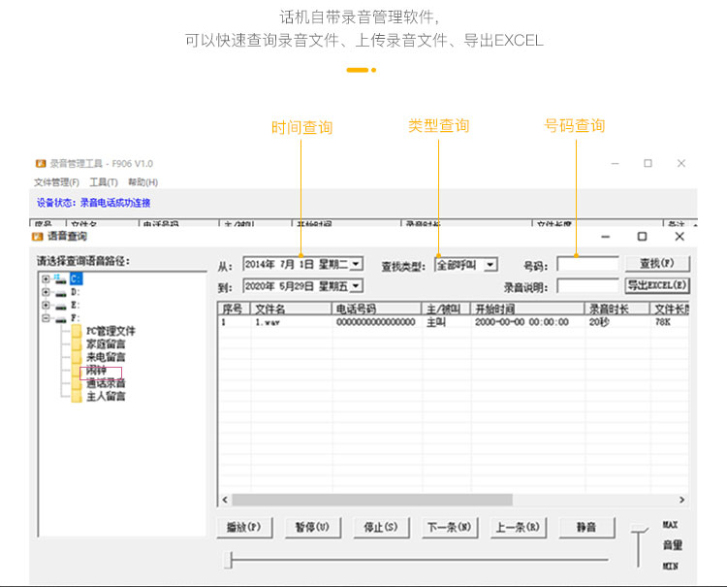Open the 从 start date dropdown
This screenshot has height=587, width=727.
click(x=356, y=264)
